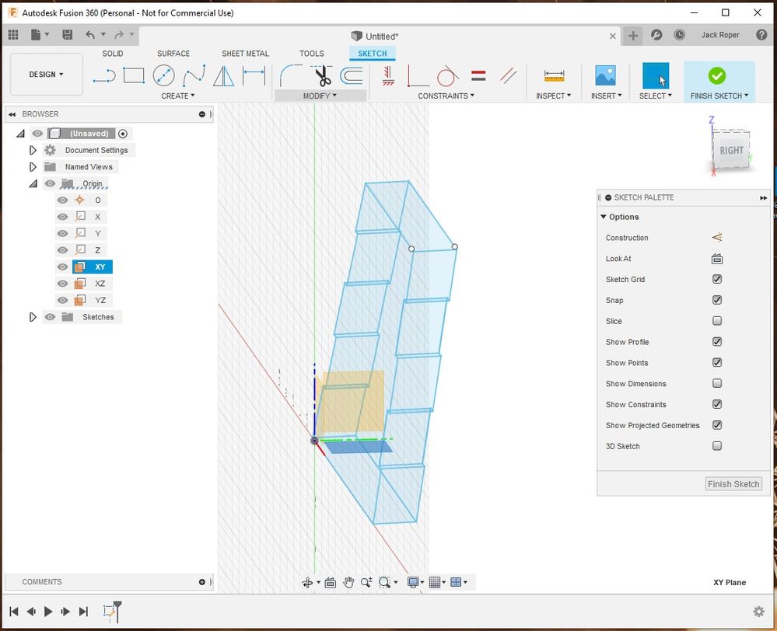Switch to the SURFACE tab
This screenshot has height=631, width=777.
(173, 54)
